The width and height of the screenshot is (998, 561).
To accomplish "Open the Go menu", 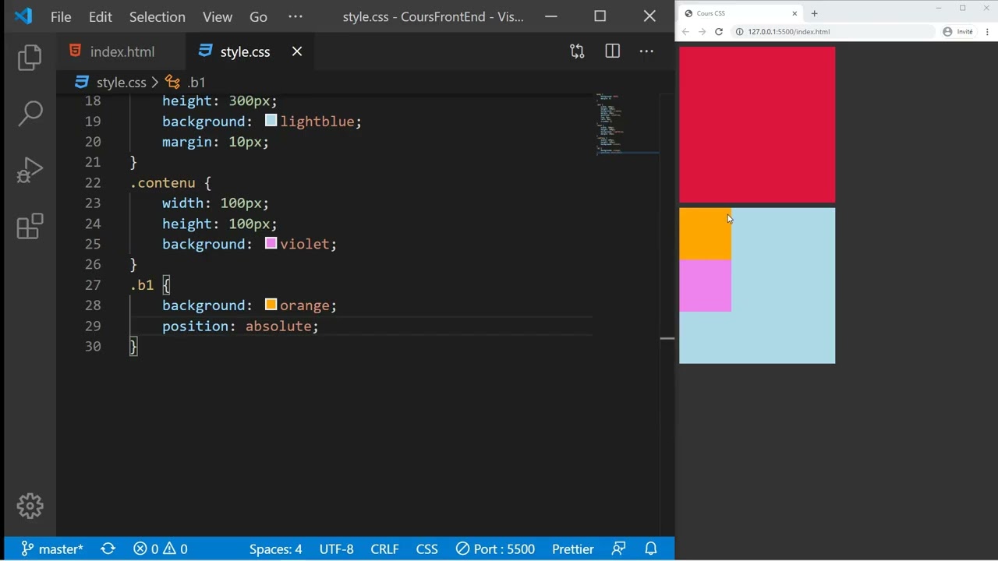I will coord(258,16).
